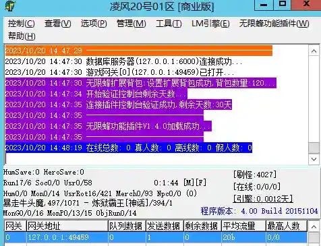Viewport: 321px width, 246px height.
Task: Select the 游戏网关[0] 已打开 log line
Action: pyautogui.click(x=119, y=72)
